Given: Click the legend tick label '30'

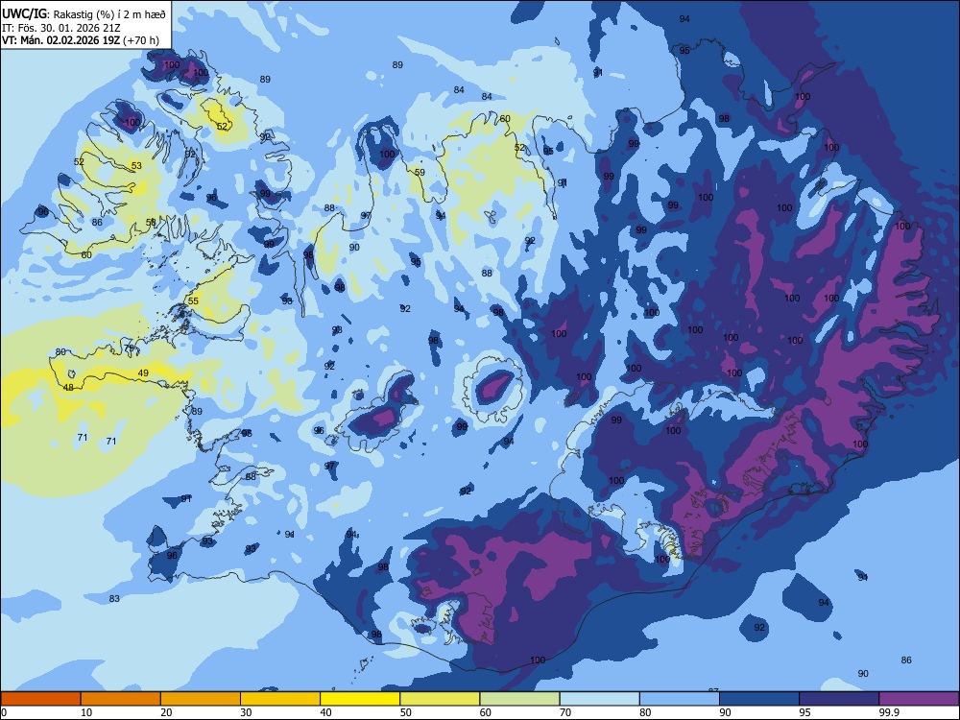Looking at the screenshot, I should click(x=246, y=712).
